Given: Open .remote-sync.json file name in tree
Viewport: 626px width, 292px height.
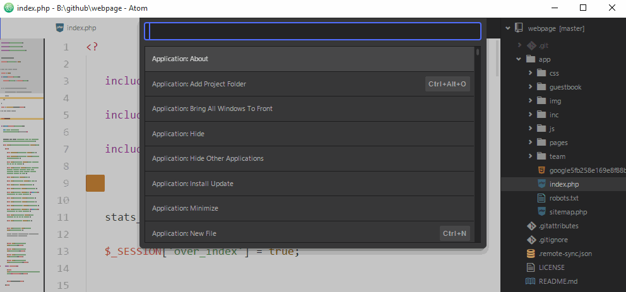Looking at the screenshot, I should (x=565, y=254).
